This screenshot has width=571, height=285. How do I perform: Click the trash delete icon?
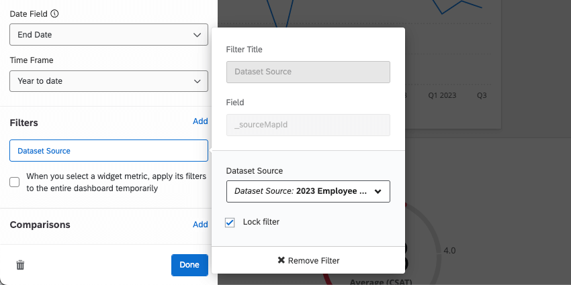click(x=20, y=265)
